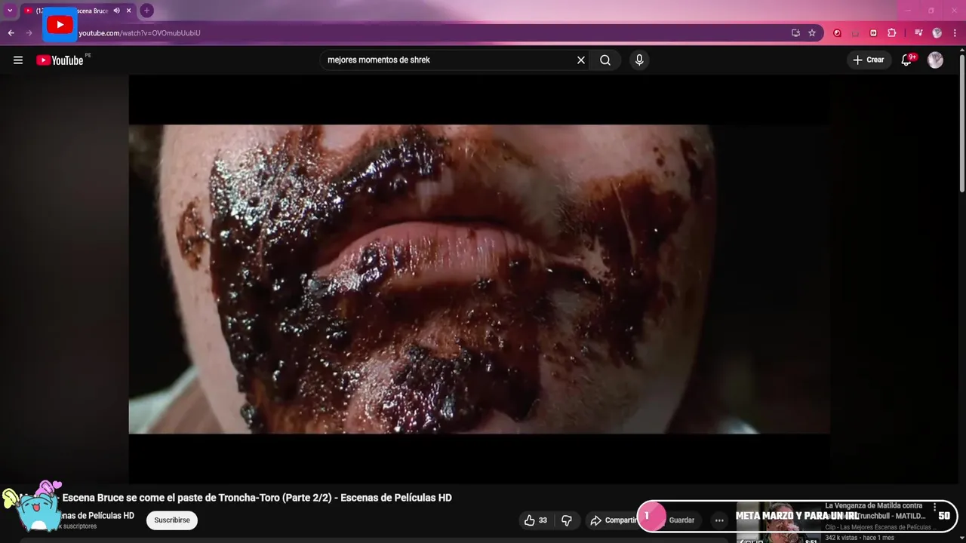Open the red fast-forward extension icon

[873, 33]
